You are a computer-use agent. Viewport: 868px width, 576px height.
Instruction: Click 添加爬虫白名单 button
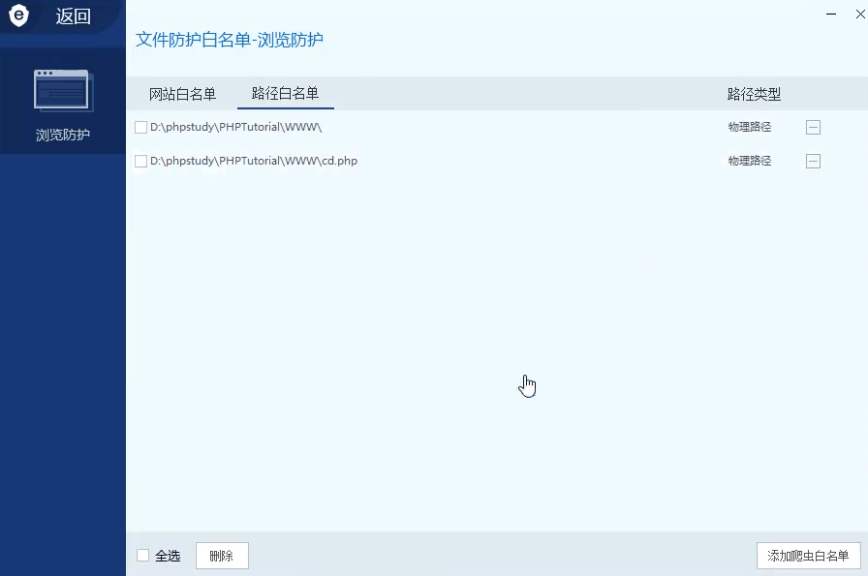pyautogui.click(x=808, y=556)
